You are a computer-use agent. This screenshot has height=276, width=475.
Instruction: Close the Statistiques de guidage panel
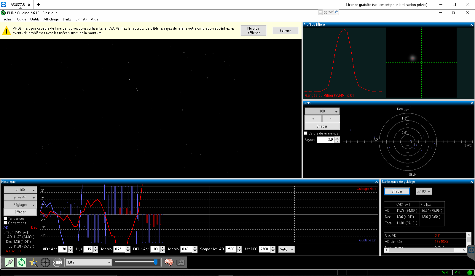[x=472, y=182]
